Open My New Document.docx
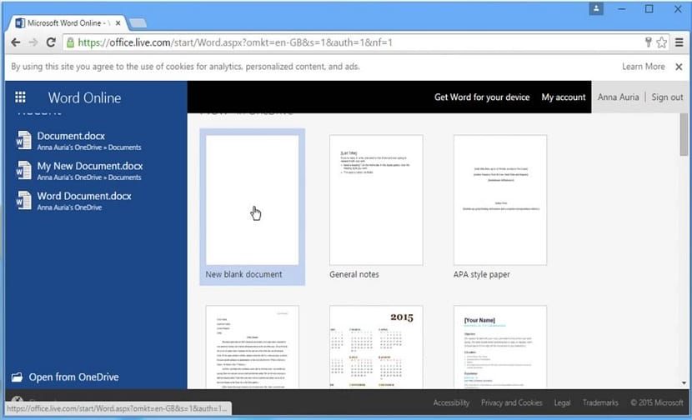The height and width of the screenshot is (420, 692). coord(90,166)
